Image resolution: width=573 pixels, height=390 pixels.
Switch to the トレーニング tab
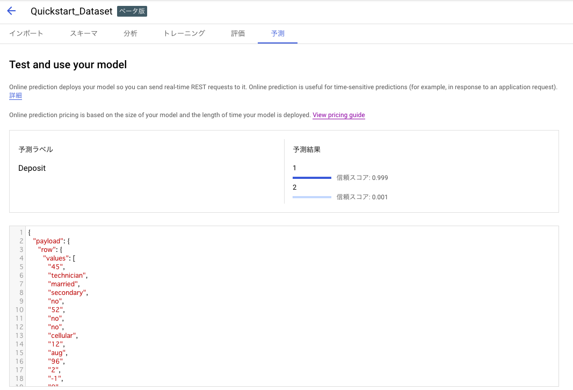pos(183,33)
